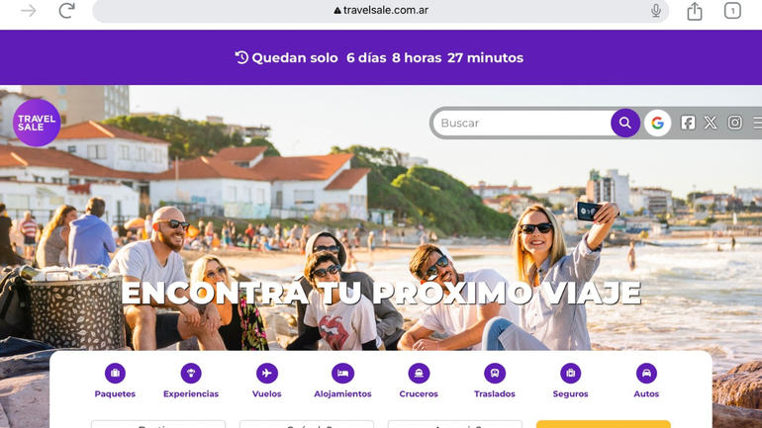The image size is (762, 428).
Task: Open the X social icon
Action: (x=711, y=123)
